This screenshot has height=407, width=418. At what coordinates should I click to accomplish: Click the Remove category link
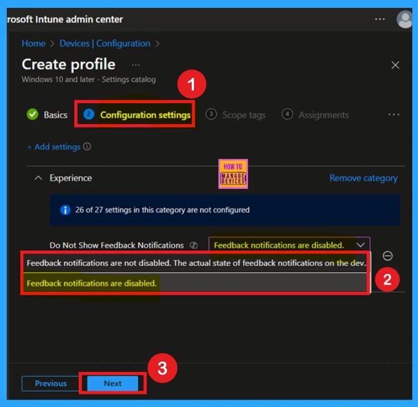(364, 178)
